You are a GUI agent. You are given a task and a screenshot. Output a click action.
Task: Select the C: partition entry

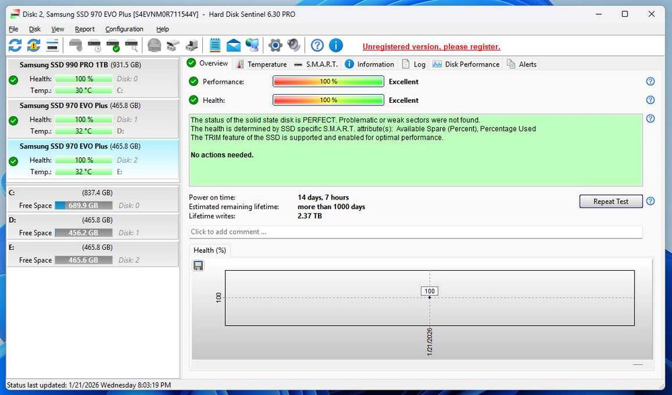click(x=93, y=200)
